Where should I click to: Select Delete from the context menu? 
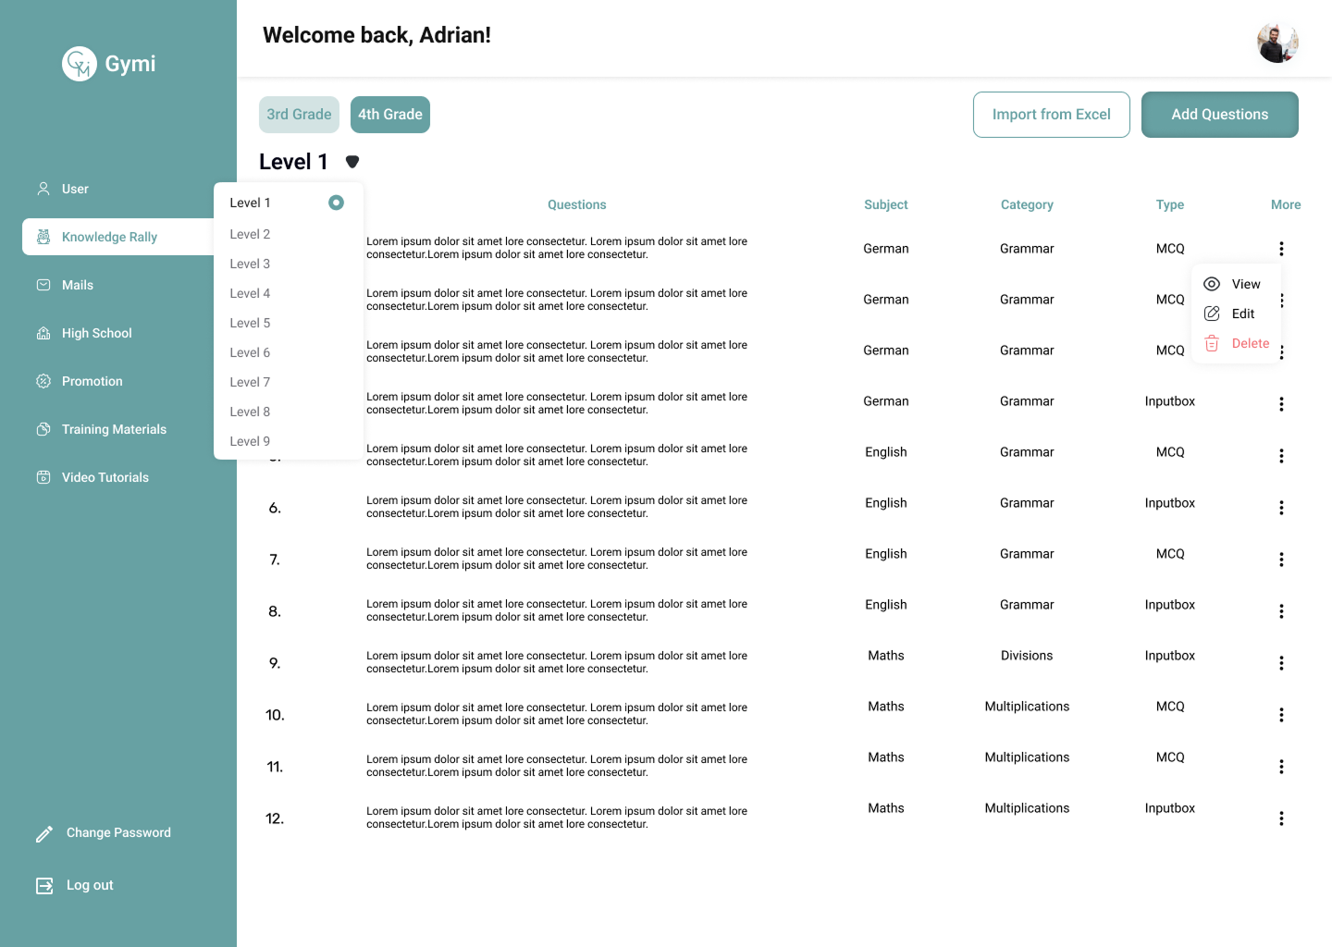click(1252, 343)
